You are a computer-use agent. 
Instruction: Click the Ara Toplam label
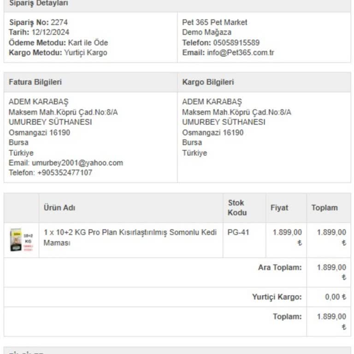click(280, 267)
